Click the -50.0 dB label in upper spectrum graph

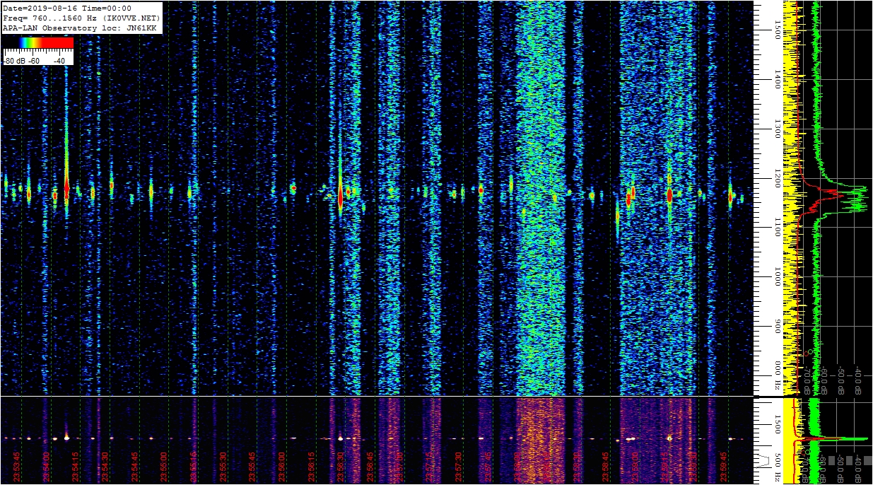click(x=841, y=379)
